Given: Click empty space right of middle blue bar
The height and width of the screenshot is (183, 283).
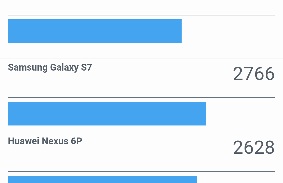Looking at the screenshot, I should pos(240,114).
